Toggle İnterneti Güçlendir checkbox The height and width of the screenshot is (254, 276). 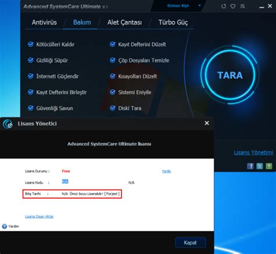coord(30,76)
